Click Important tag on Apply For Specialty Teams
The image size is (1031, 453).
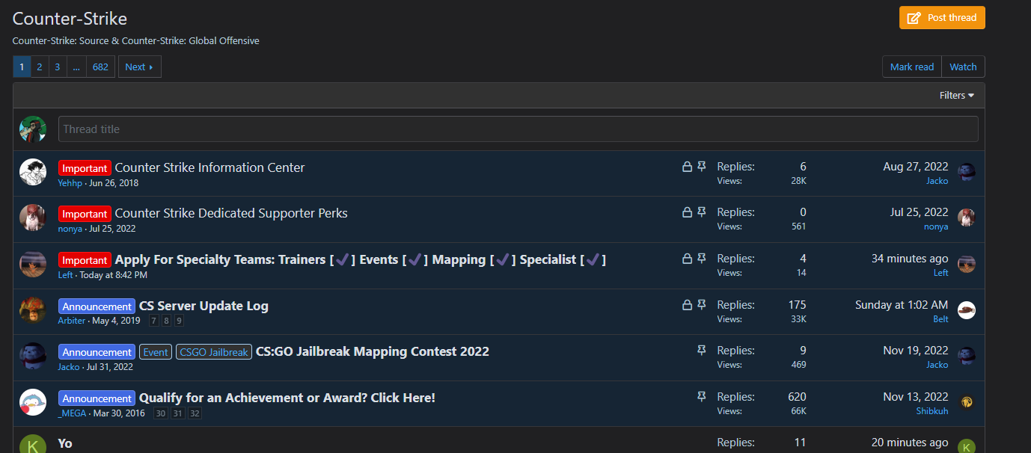pos(85,260)
